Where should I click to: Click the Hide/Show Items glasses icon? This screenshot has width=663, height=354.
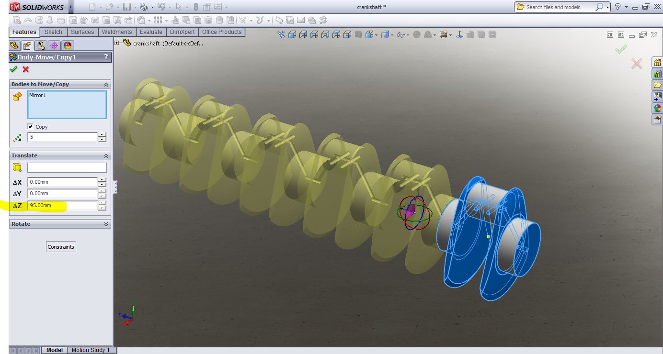click(x=401, y=34)
